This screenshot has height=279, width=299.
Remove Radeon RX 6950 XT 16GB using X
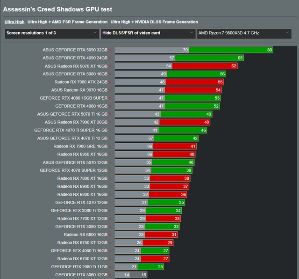(110, 154)
